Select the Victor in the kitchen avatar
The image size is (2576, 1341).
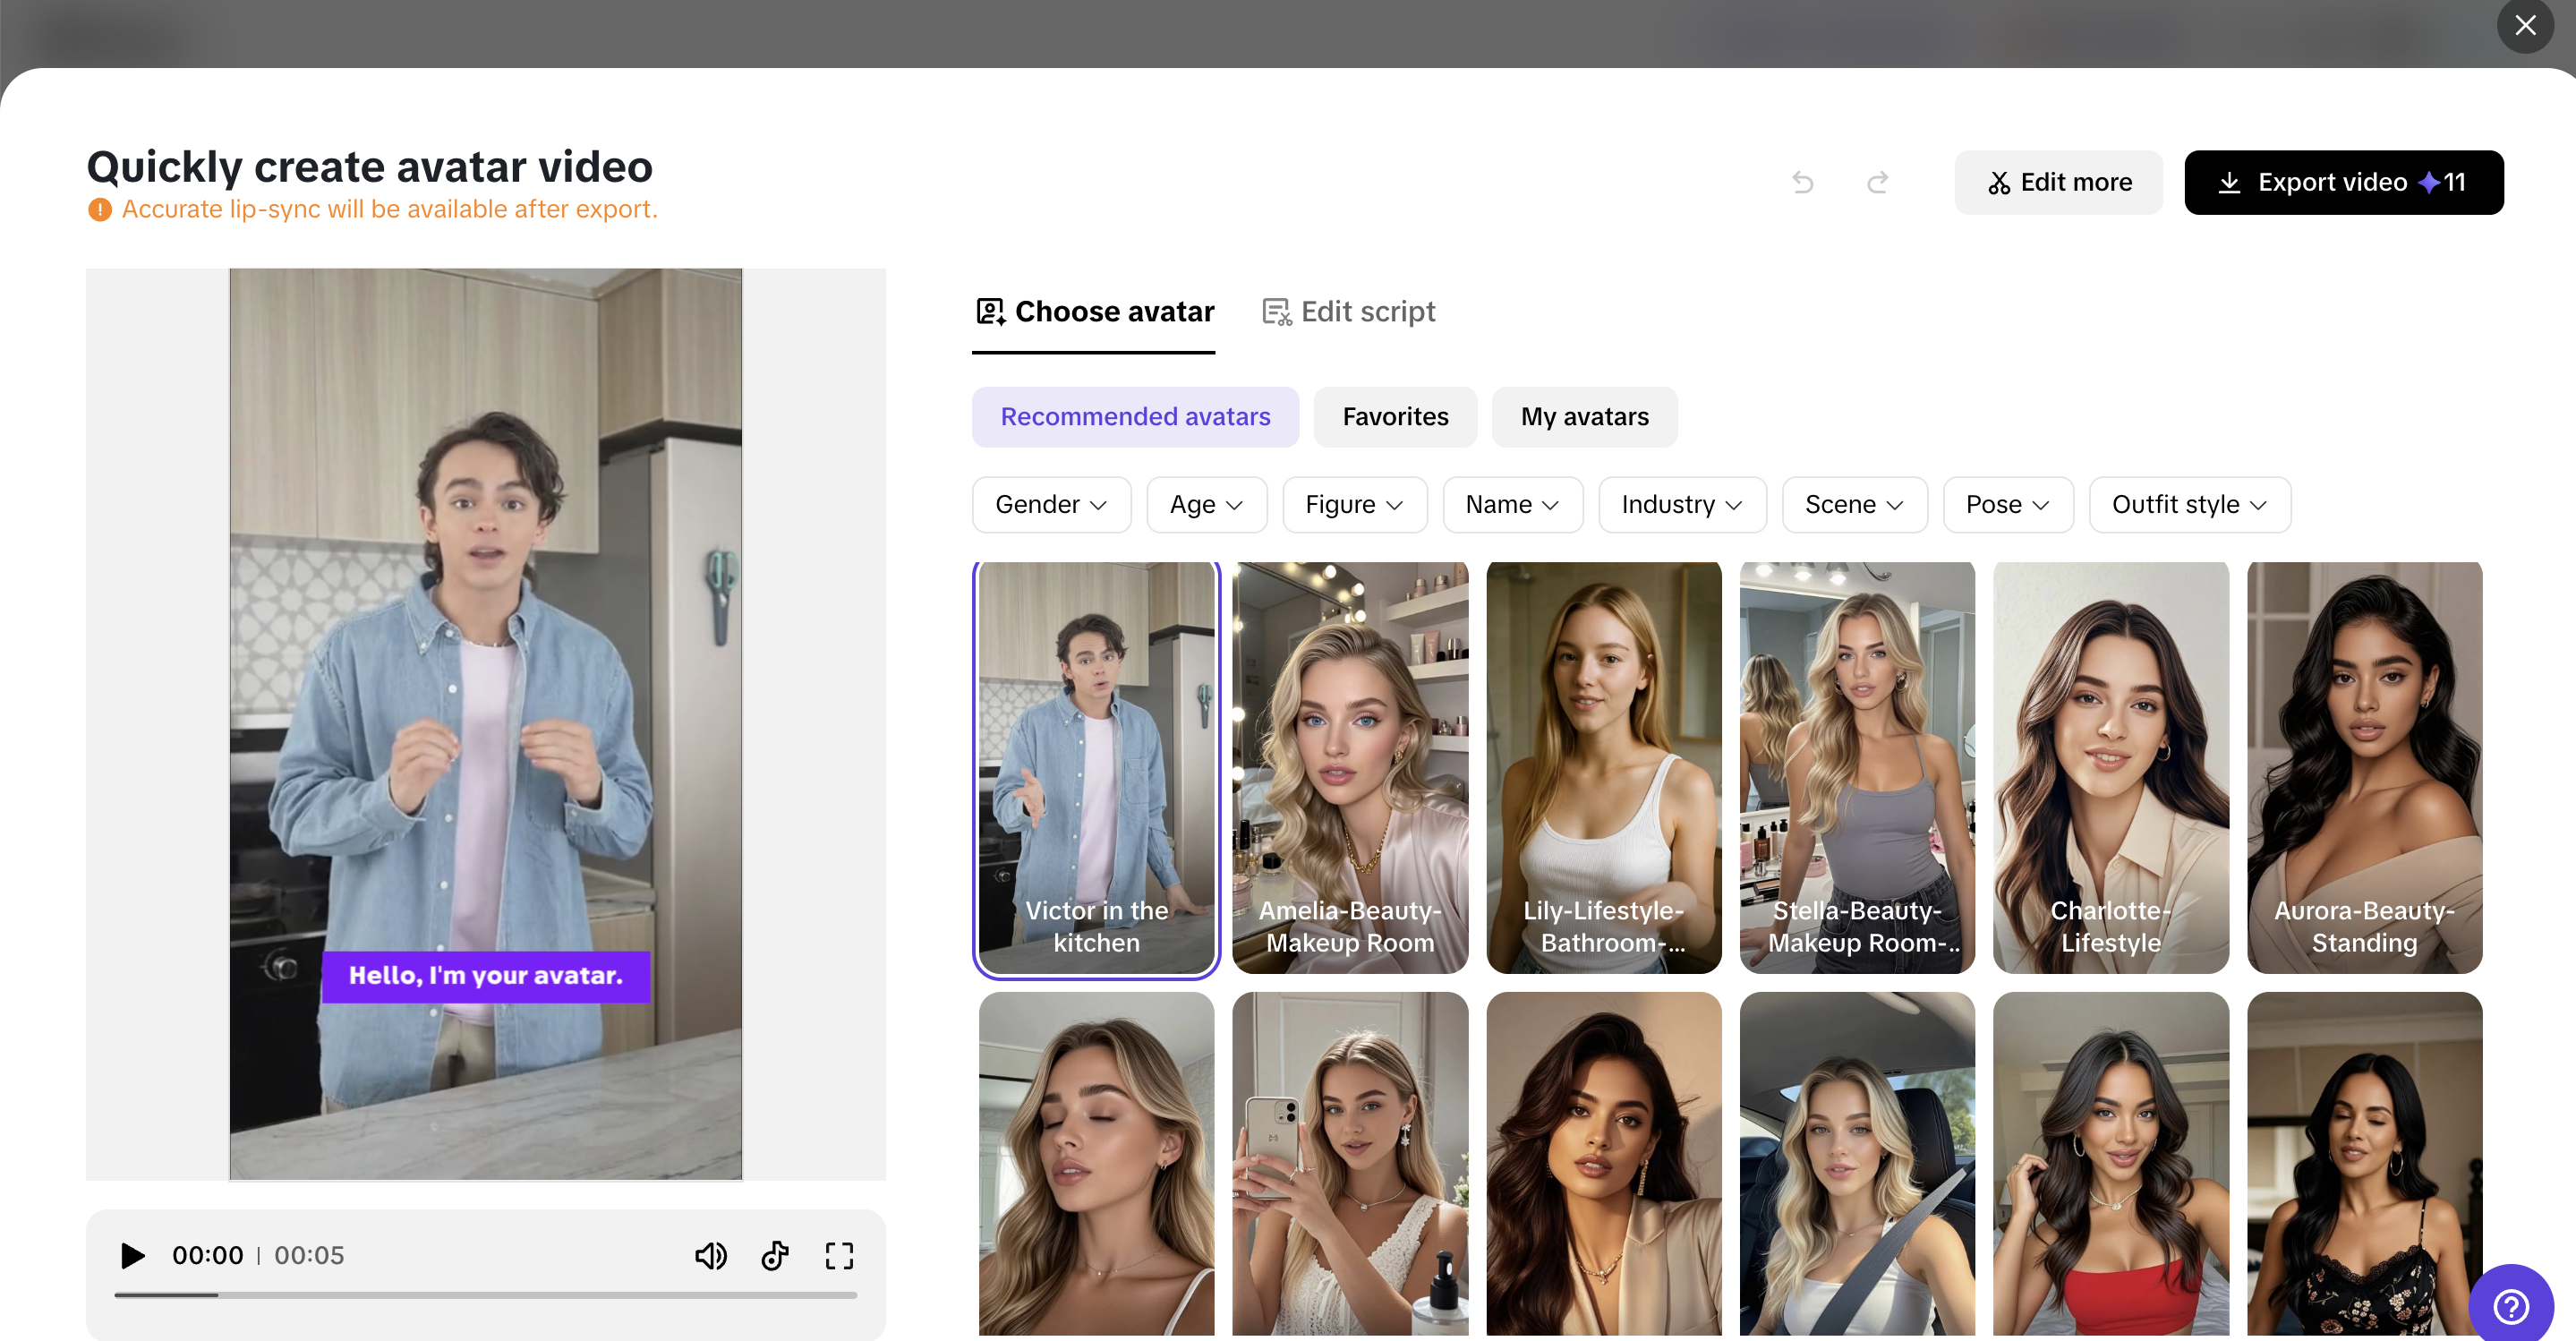1096,768
